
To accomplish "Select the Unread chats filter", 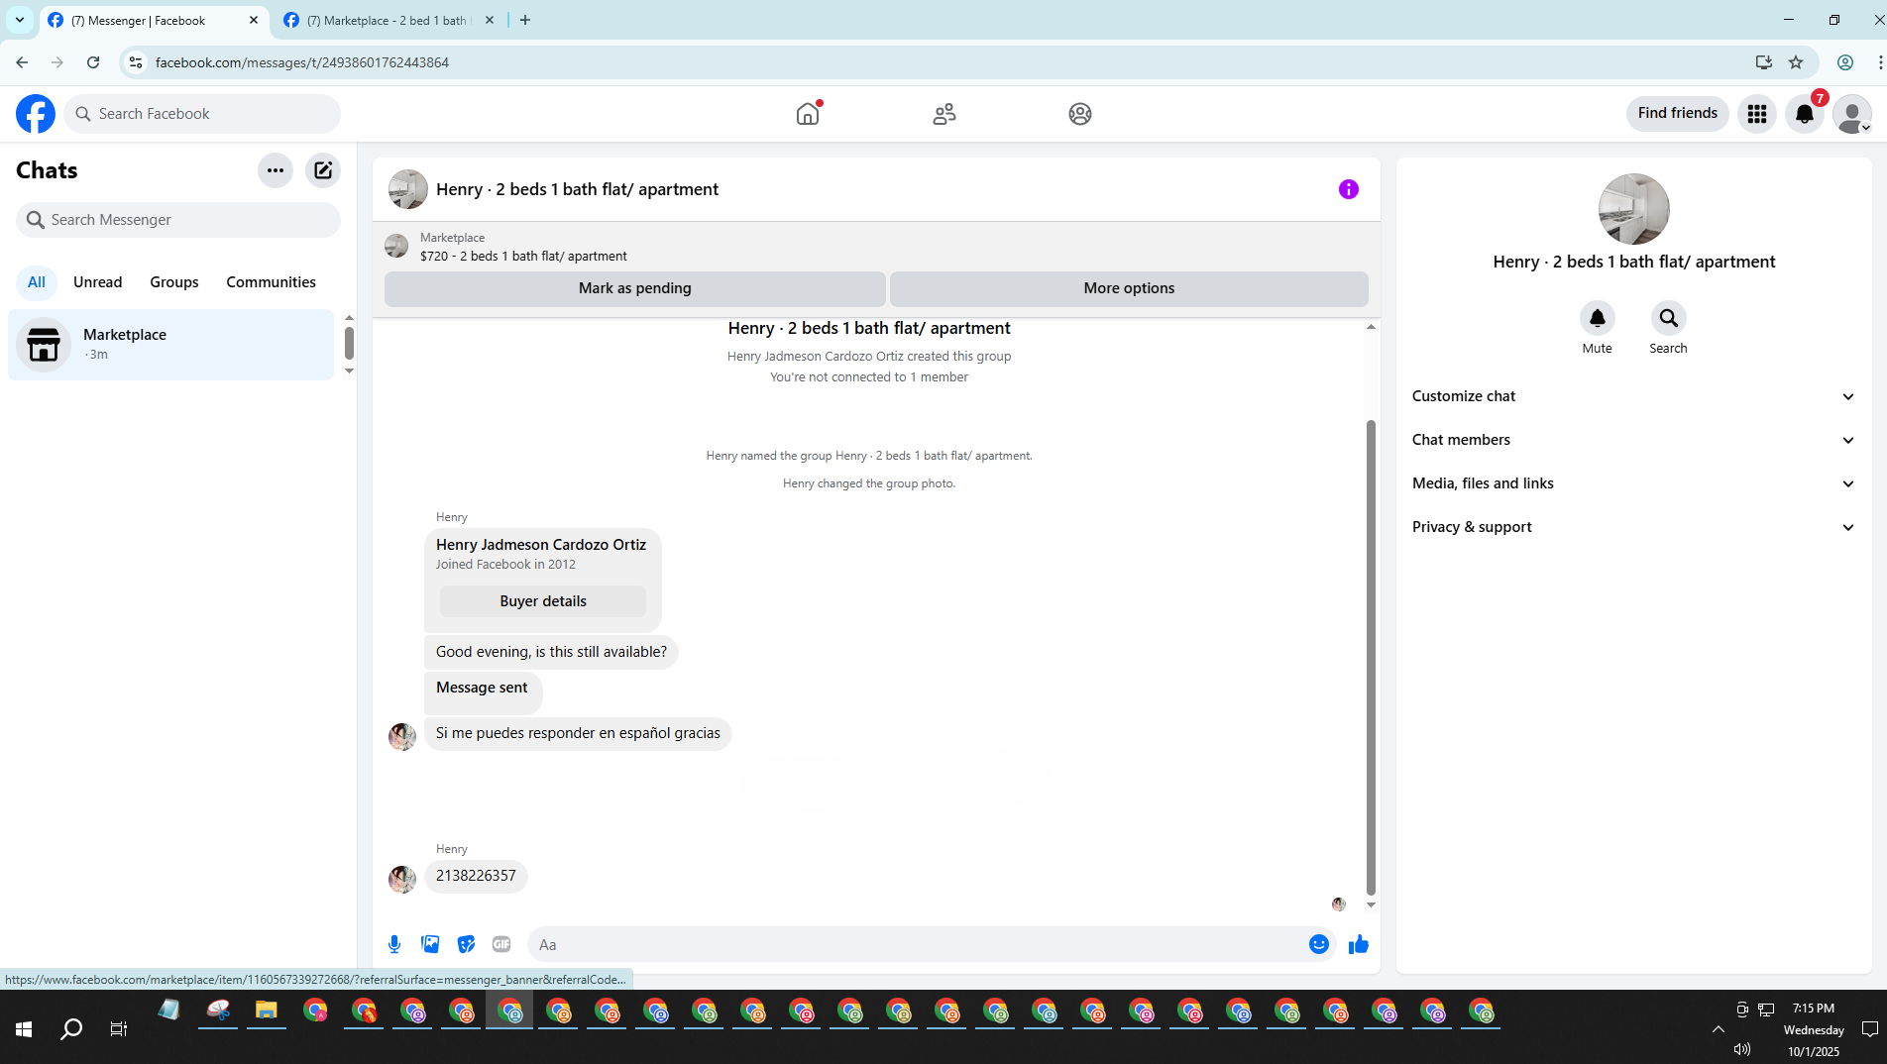I will [x=98, y=282].
